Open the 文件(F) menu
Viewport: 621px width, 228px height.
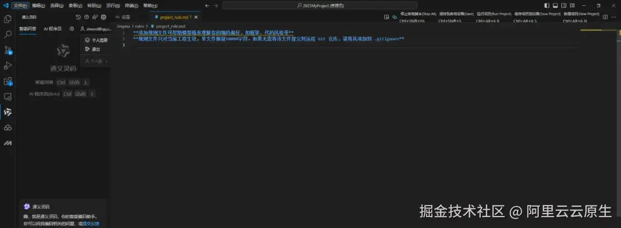(20, 6)
